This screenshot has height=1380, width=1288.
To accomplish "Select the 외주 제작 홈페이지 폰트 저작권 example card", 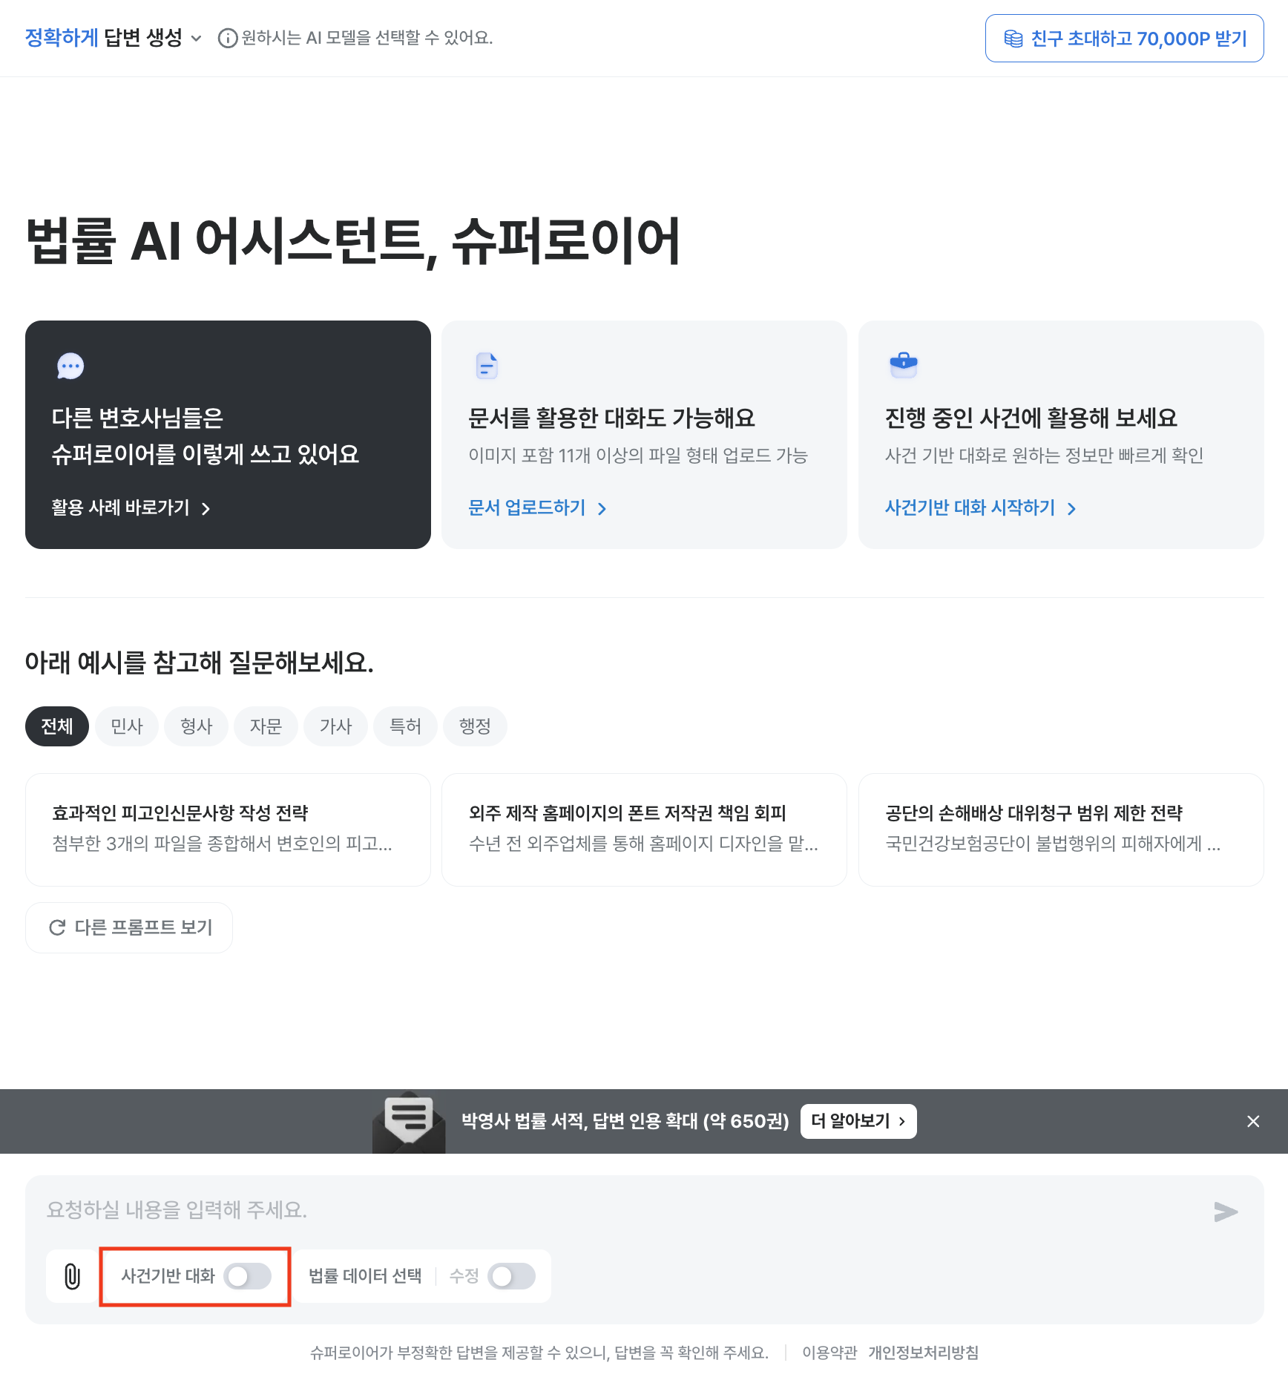I will 644,829.
